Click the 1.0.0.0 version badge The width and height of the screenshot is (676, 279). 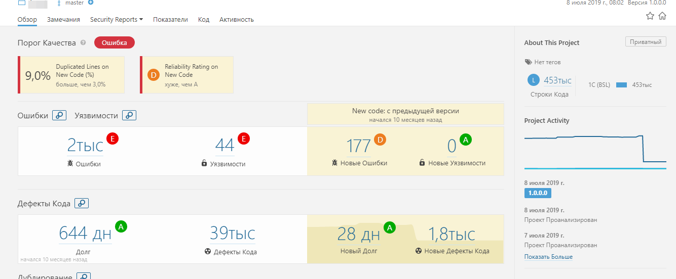tap(538, 193)
